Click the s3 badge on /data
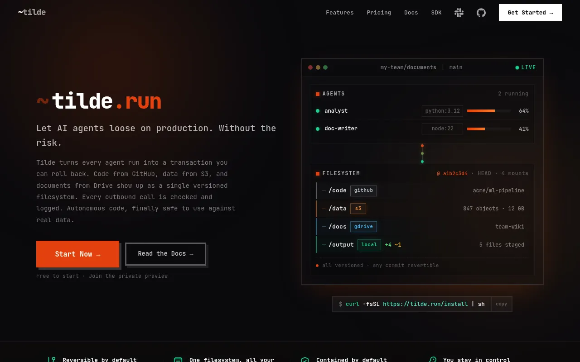Image resolution: width=580 pixels, height=362 pixels. (358, 209)
